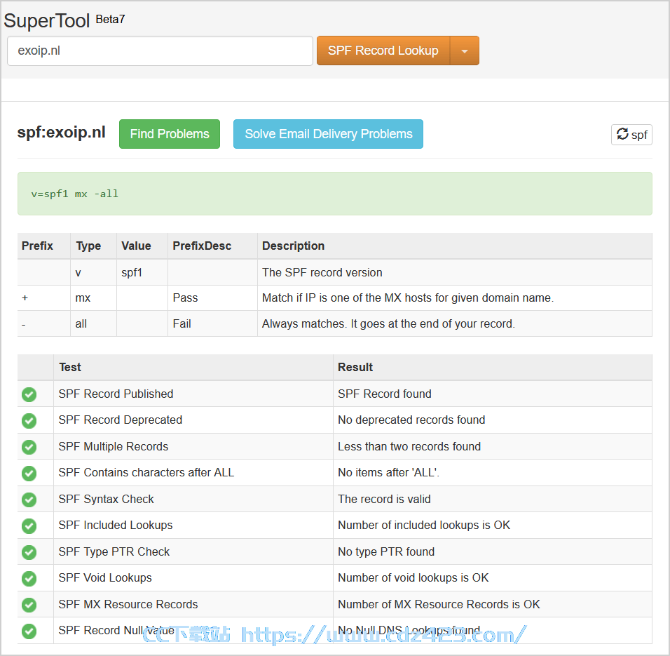Image resolution: width=670 pixels, height=656 pixels.
Task: Click the check icon for SPF Type PTR Check
Action: 29,552
